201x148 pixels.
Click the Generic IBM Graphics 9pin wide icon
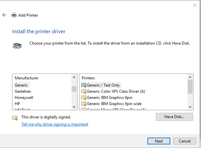pos(84,104)
